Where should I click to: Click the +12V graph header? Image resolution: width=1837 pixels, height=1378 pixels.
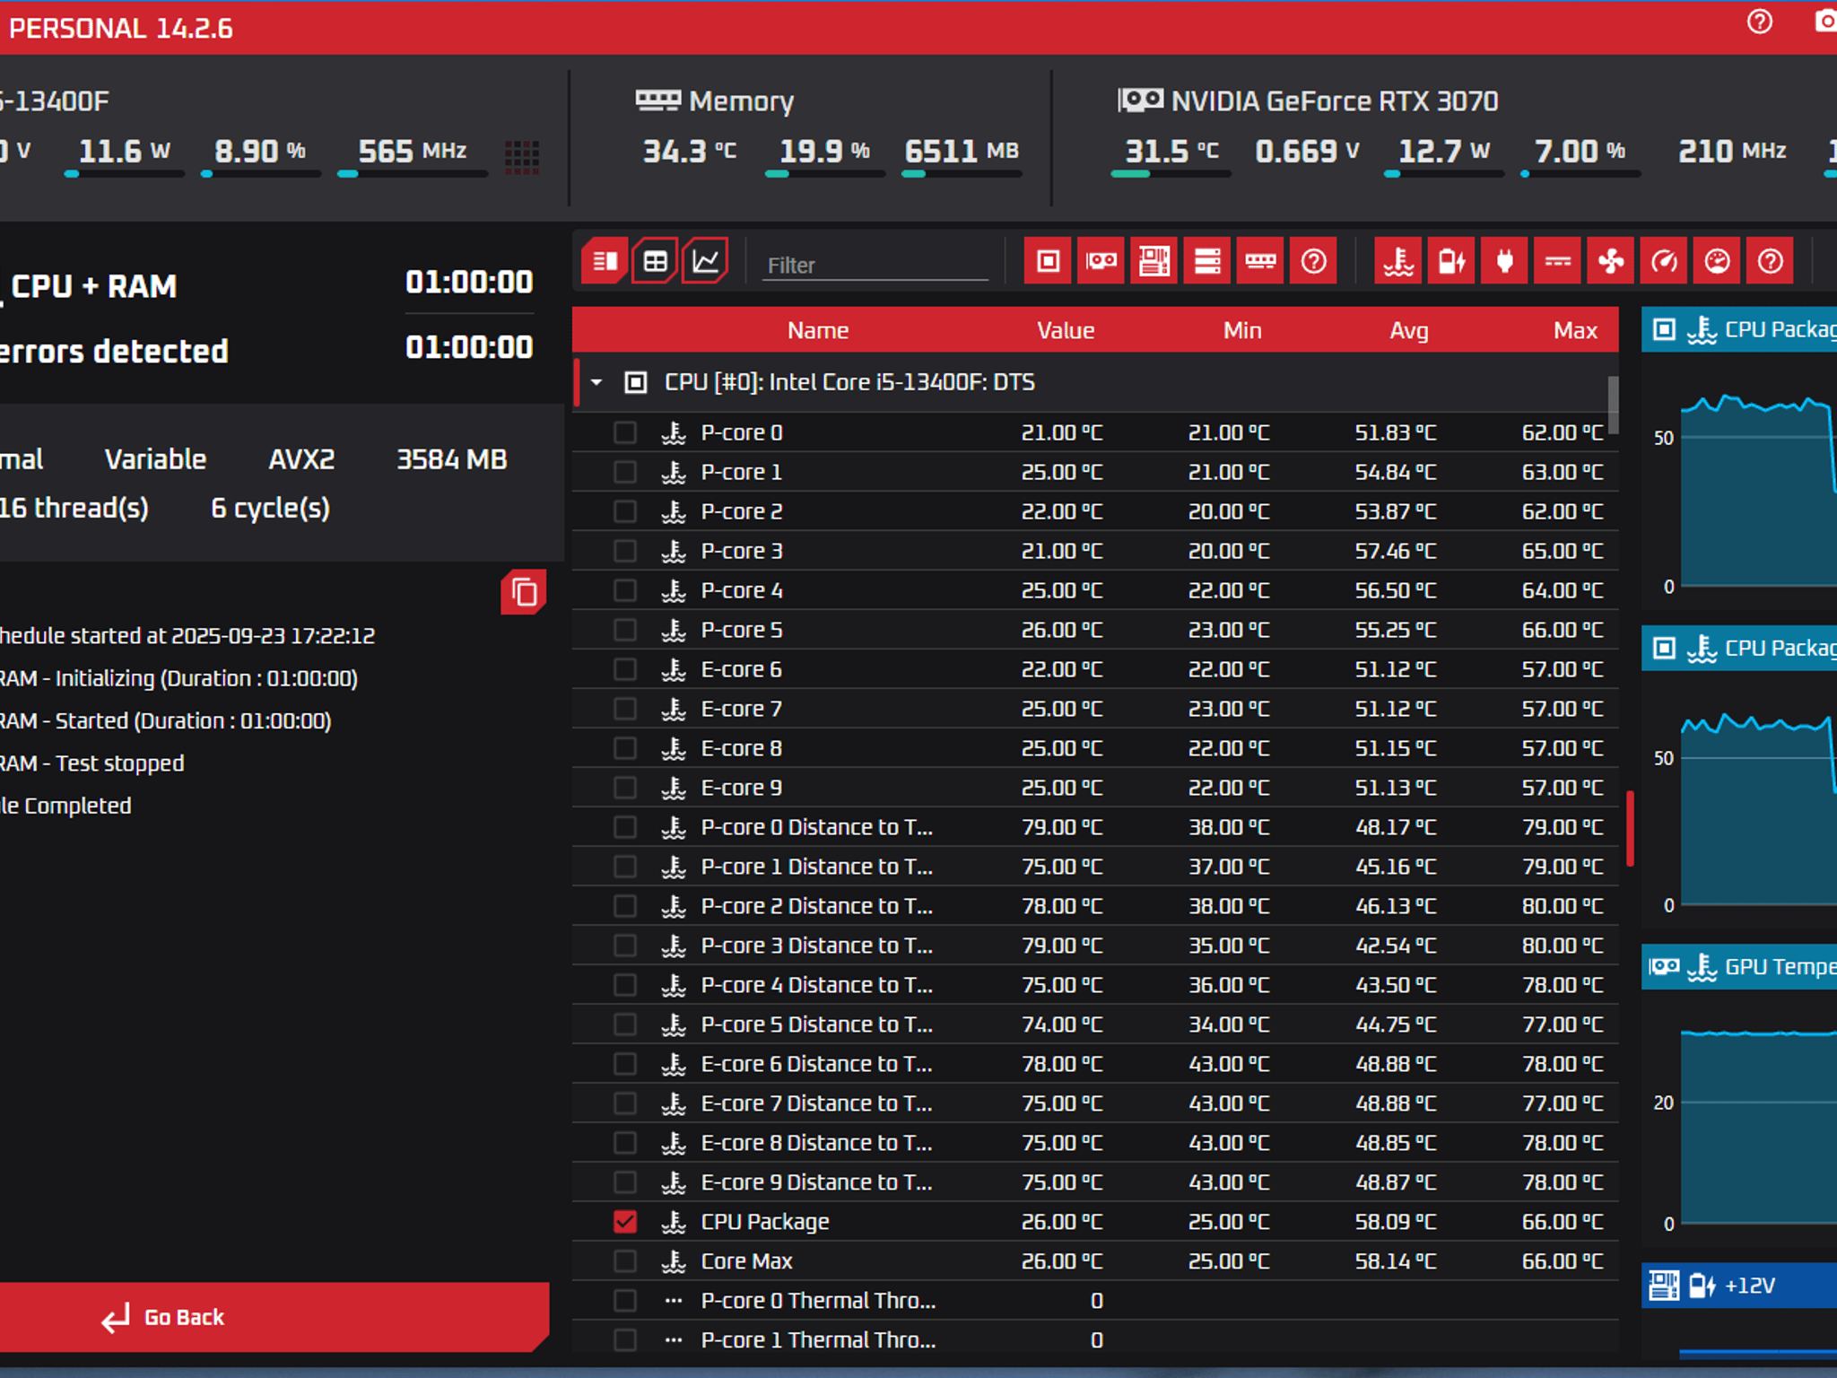click(1739, 1286)
